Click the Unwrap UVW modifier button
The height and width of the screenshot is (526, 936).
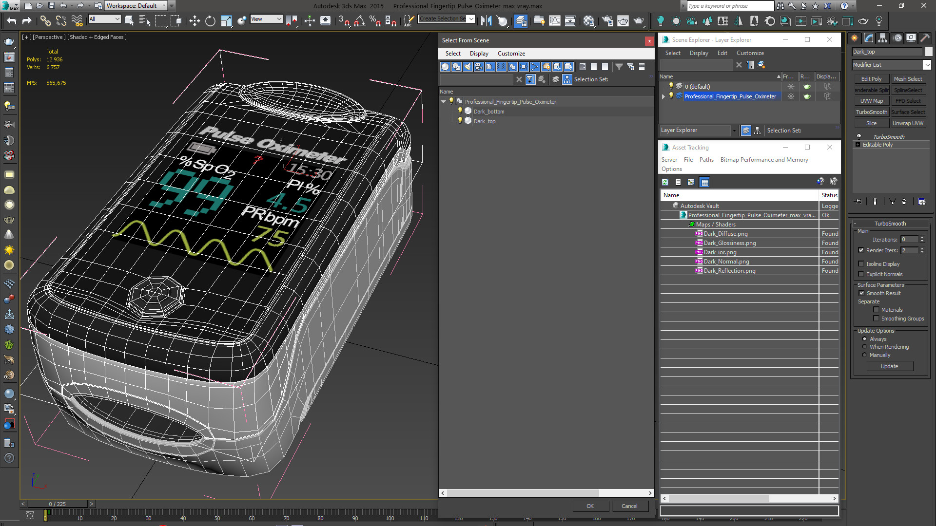click(x=908, y=123)
